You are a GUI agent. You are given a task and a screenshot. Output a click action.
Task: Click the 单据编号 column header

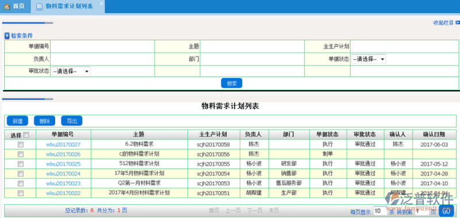(63, 135)
